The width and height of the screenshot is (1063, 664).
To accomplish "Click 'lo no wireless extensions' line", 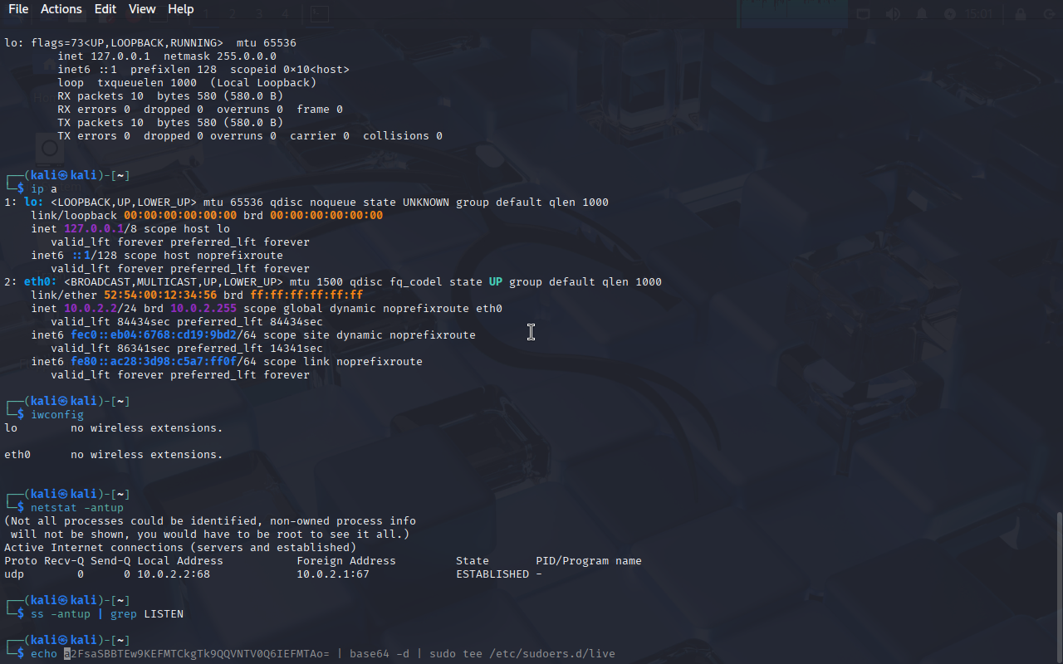I will pos(114,428).
